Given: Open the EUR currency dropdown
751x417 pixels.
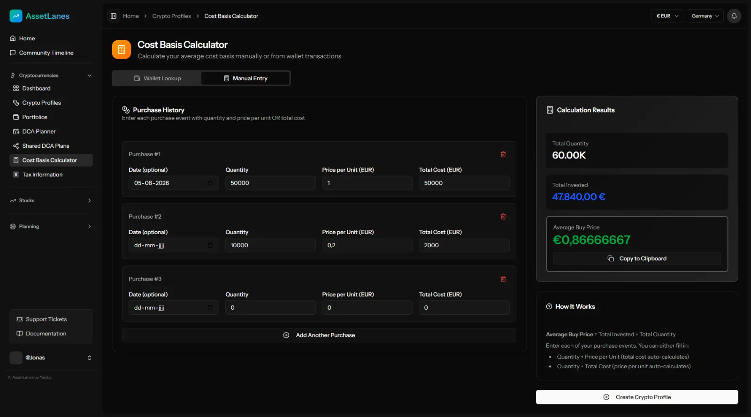Looking at the screenshot, I should click(x=667, y=16).
